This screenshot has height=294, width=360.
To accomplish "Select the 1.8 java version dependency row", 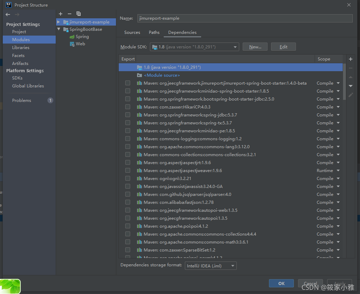I will coord(231,67).
